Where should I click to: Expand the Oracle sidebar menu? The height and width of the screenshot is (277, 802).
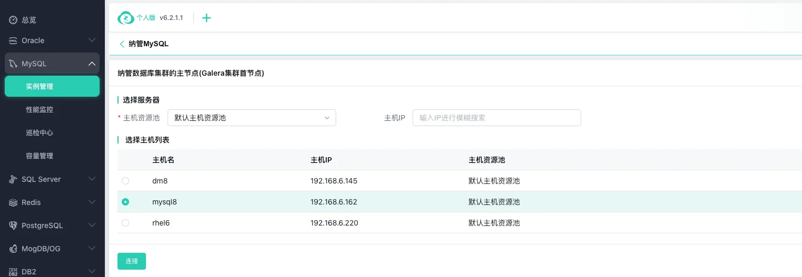(92, 40)
